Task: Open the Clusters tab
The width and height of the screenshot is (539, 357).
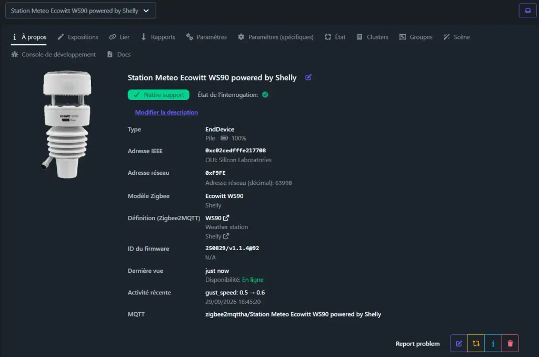Action: pos(373,37)
